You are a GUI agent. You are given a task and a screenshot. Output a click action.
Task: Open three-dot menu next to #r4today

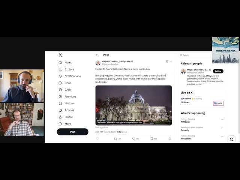(222, 119)
